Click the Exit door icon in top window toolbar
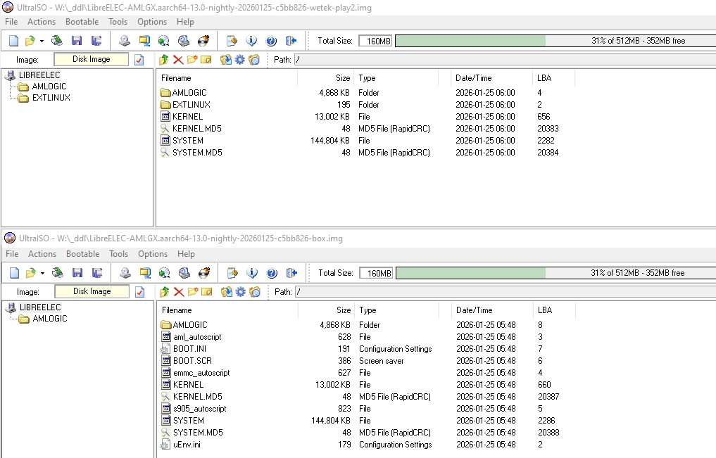This screenshot has width=716, height=458. point(291,41)
